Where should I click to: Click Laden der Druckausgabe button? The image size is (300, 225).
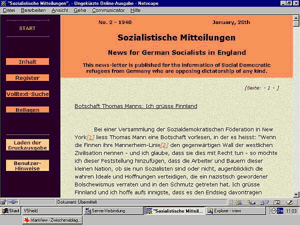coord(27,145)
